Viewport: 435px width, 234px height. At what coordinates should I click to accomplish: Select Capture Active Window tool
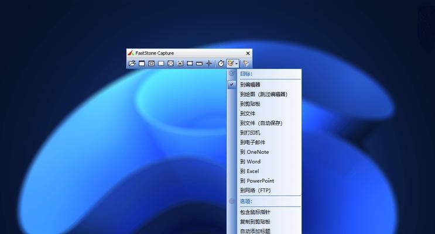142,64
